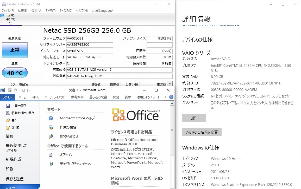Select 保存と送信 in the backstage menu
The image size is (301, 189).
pos(15,179)
